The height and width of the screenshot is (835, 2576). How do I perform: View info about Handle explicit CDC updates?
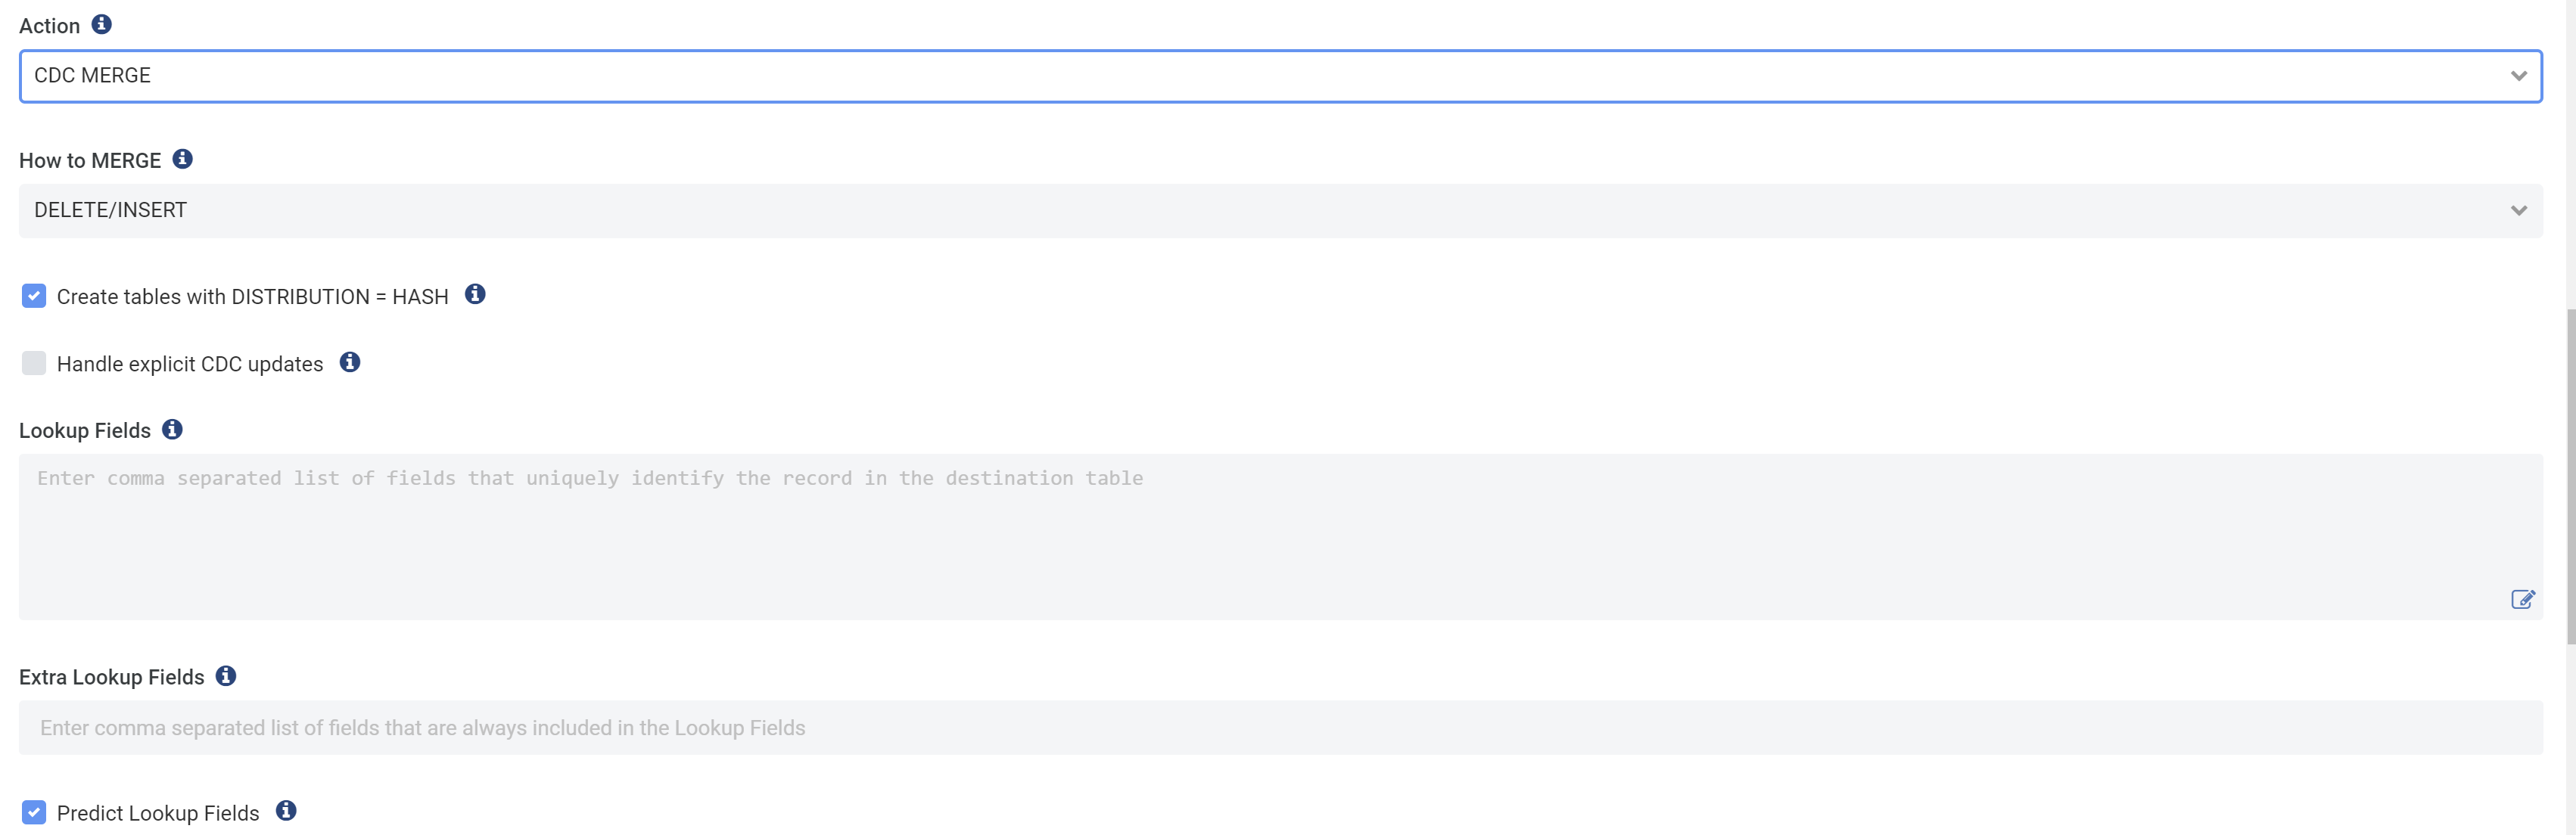coord(349,362)
